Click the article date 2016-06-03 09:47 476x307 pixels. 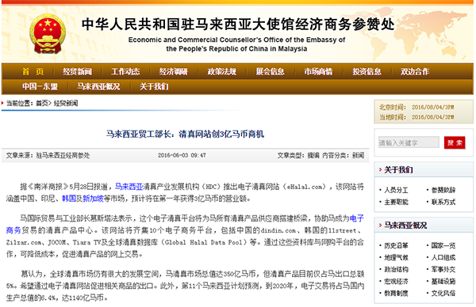(x=182, y=155)
